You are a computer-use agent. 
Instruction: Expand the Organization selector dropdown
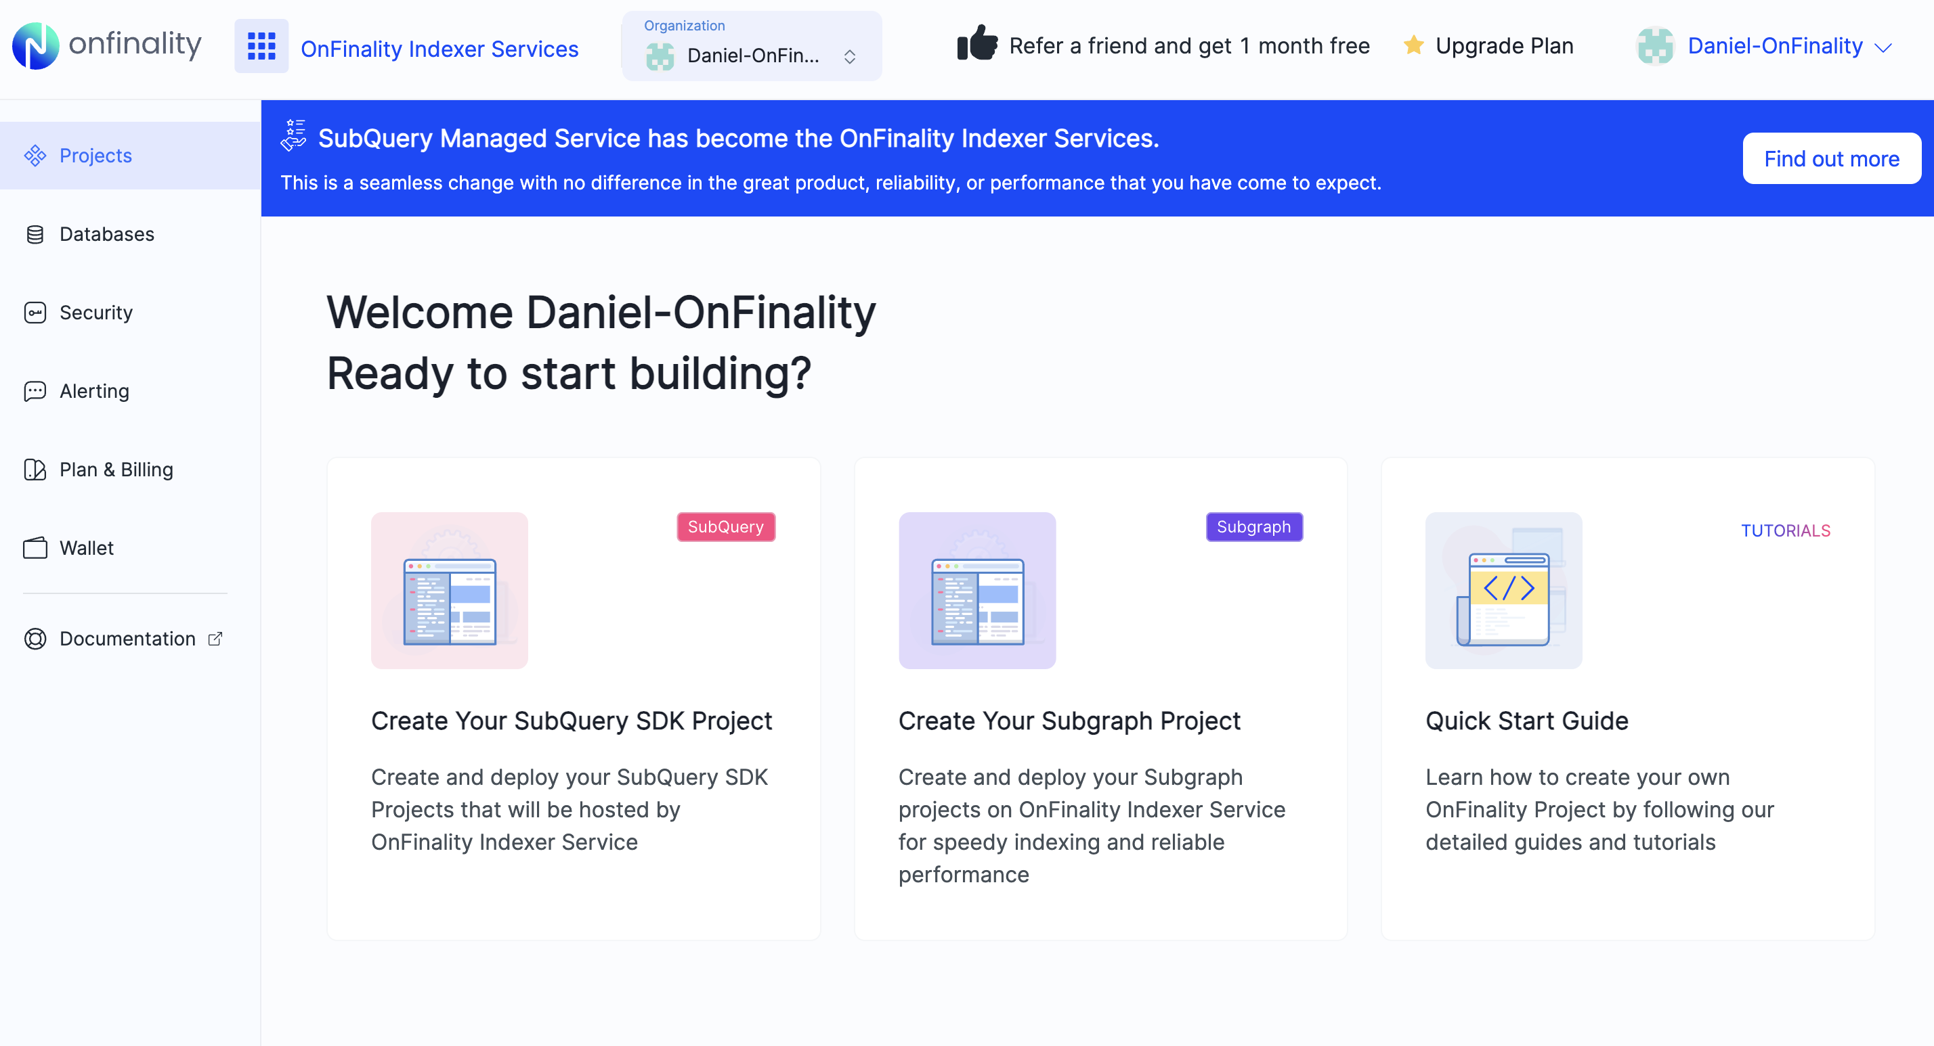point(849,56)
